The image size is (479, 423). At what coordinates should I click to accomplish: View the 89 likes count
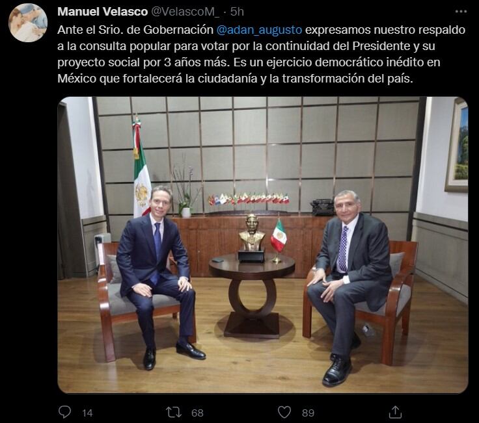[308, 413]
